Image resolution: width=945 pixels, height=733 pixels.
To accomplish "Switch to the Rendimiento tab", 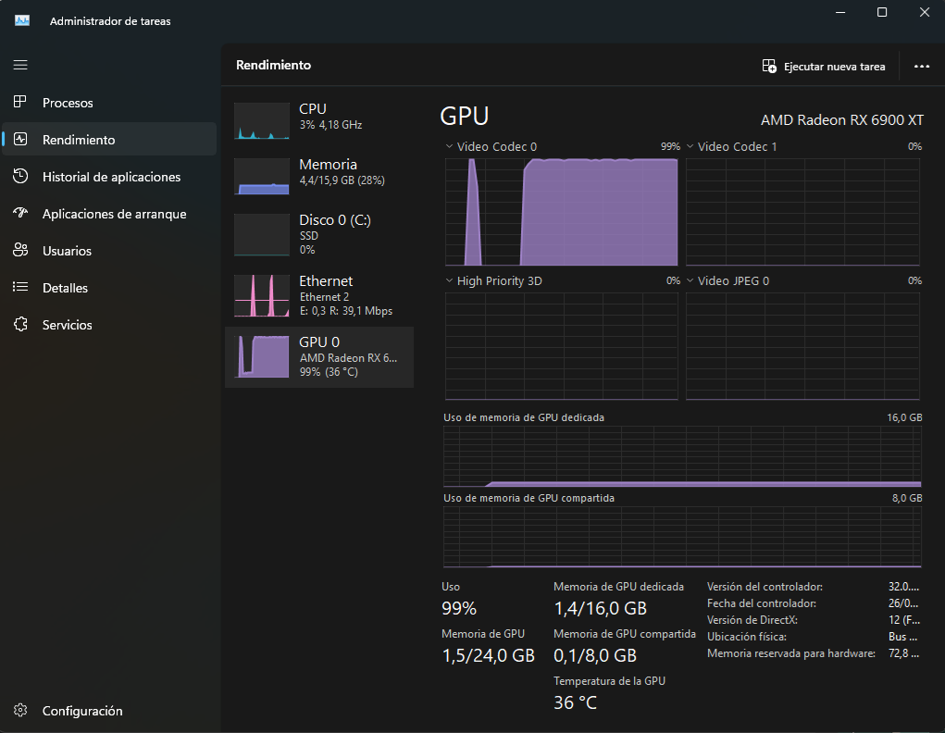I will tap(110, 139).
